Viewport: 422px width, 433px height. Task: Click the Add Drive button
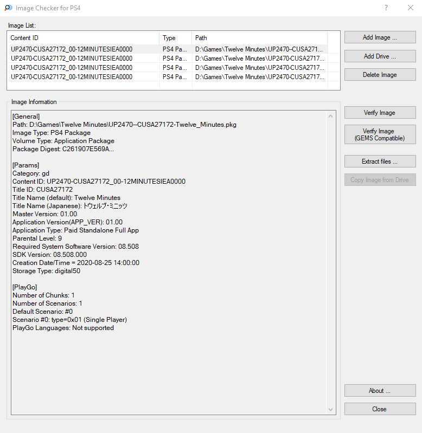(380, 56)
